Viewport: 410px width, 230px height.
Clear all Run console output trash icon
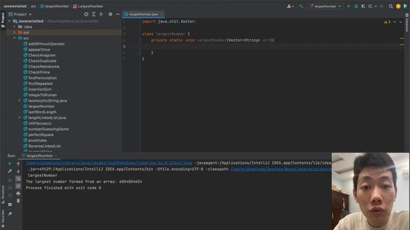click(x=18, y=201)
